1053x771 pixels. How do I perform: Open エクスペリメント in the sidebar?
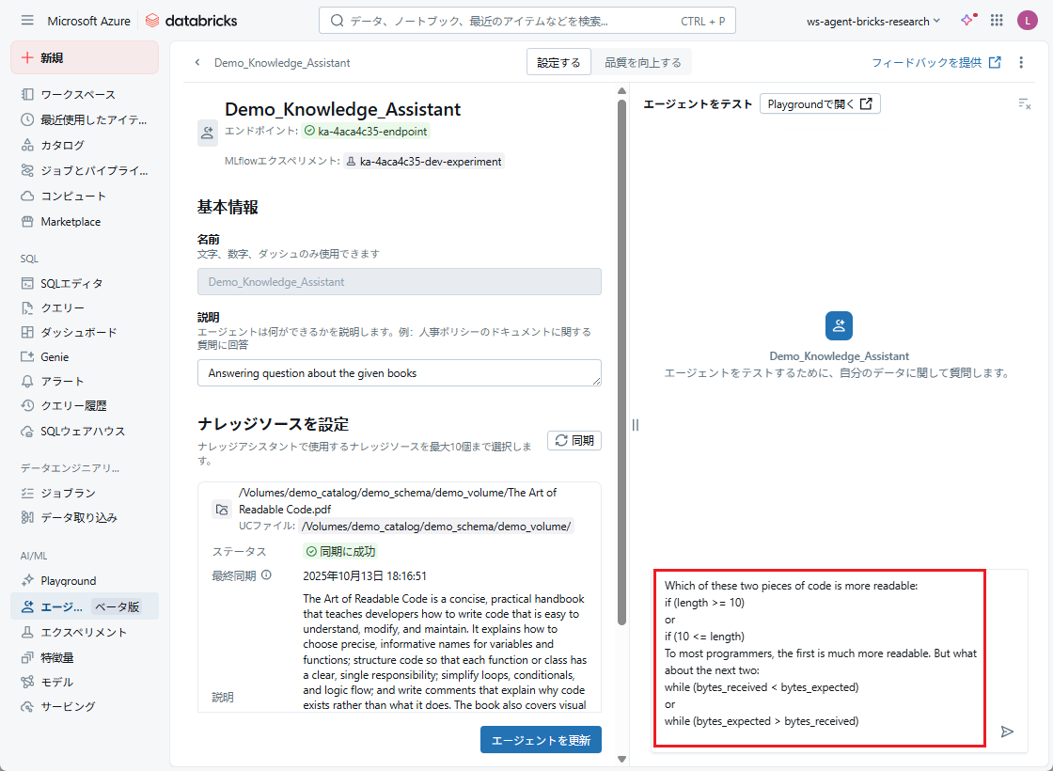click(85, 633)
